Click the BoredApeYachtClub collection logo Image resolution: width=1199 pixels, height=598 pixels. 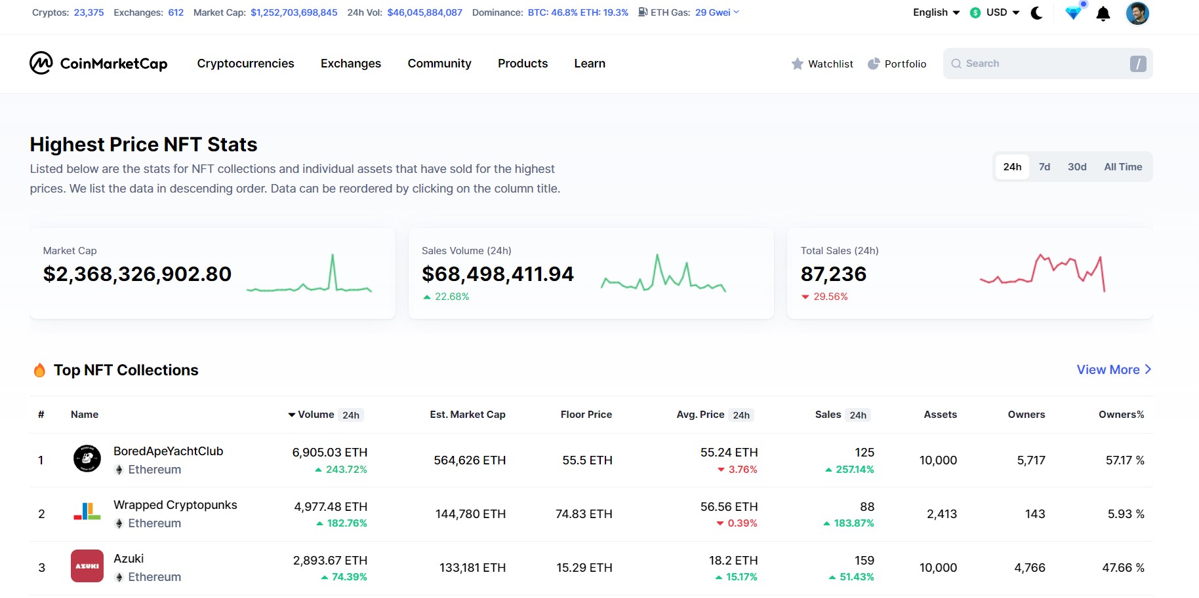[87, 458]
